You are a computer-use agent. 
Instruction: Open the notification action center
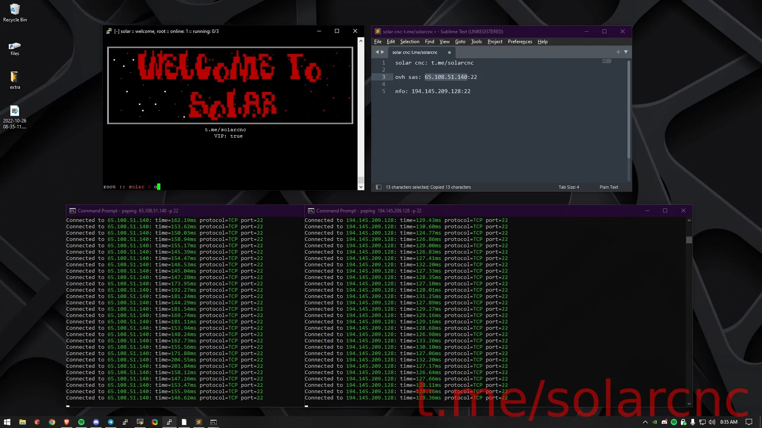point(749,422)
